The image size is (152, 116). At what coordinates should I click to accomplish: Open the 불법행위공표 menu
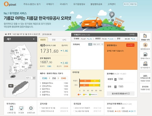point(96,4)
